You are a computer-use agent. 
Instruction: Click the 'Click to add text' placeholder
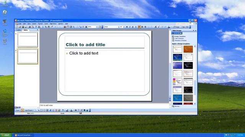(x=105, y=71)
